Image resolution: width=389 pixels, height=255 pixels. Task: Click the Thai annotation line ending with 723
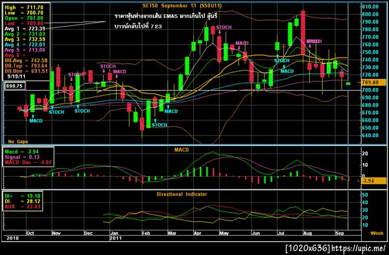(138, 26)
